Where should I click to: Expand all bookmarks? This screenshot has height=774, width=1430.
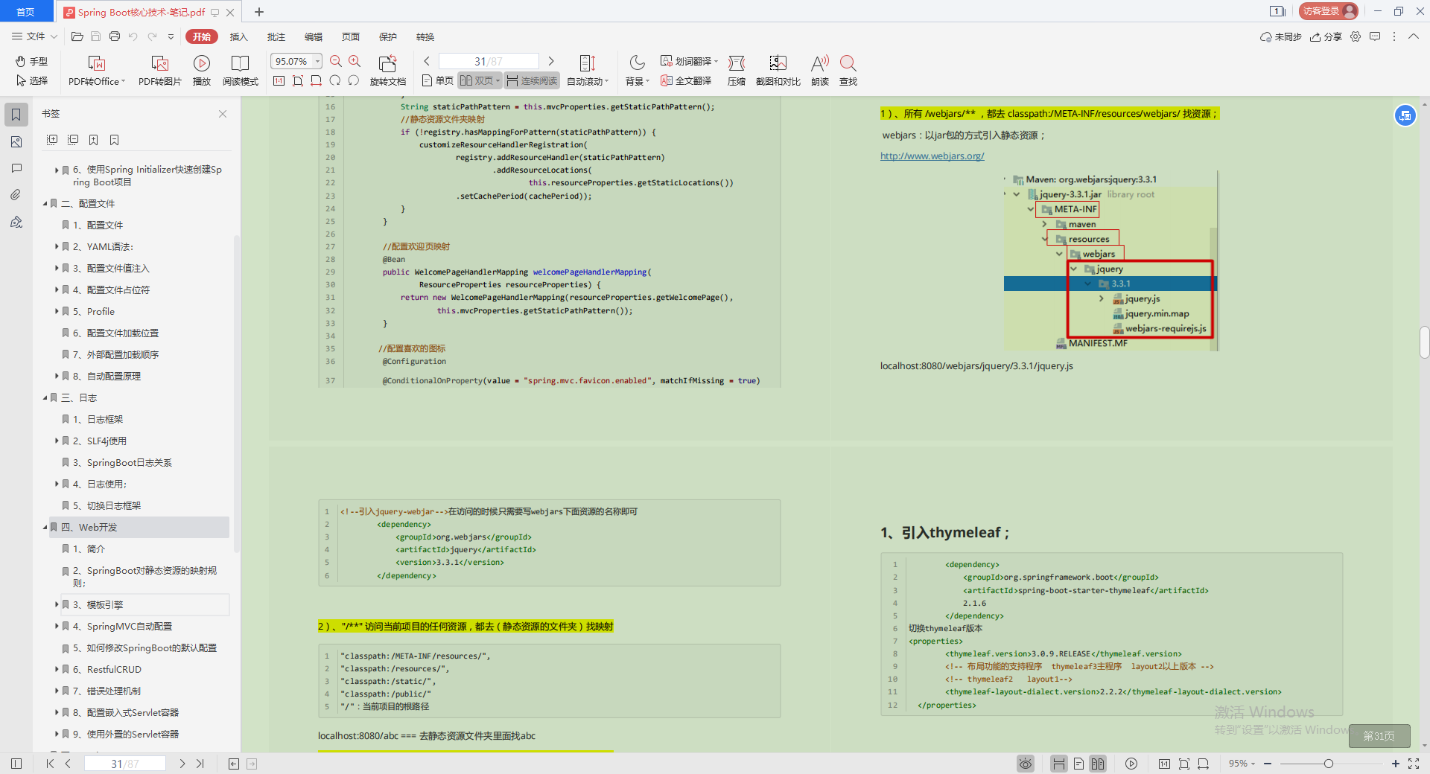tap(52, 140)
